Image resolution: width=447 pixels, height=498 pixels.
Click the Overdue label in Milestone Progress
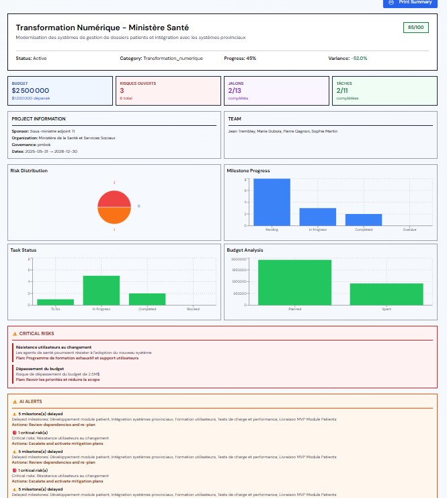coord(409,229)
